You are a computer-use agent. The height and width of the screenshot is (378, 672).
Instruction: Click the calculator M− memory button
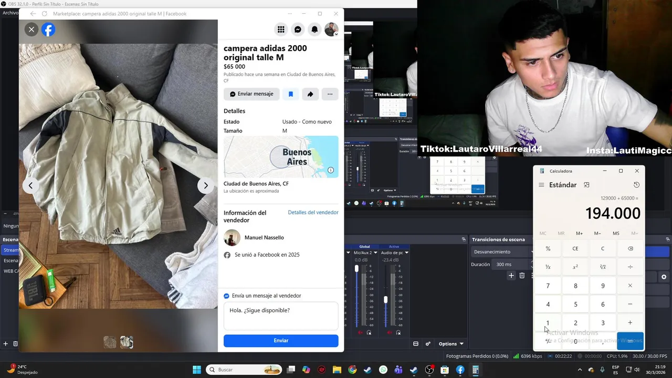pyautogui.click(x=597, y=233)
